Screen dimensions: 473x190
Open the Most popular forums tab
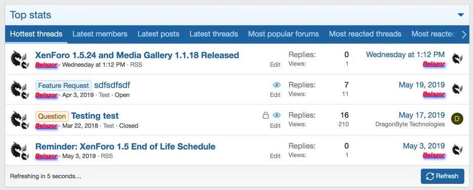click(284, 34)
